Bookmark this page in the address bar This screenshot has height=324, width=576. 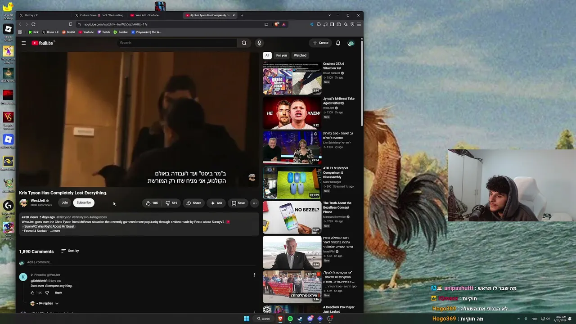click(70, 24)
